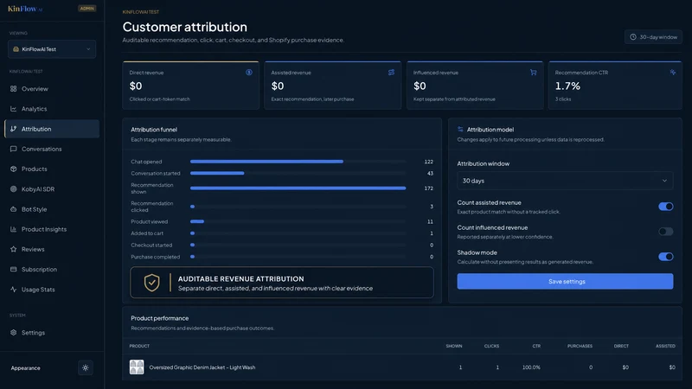Click the Purchase completed funnel label
Image resolution: width=692 pixels, height=389 pixels.
(156, 257)
